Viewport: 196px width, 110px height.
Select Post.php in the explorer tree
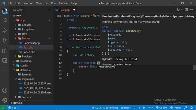click(x=32, y=47)
